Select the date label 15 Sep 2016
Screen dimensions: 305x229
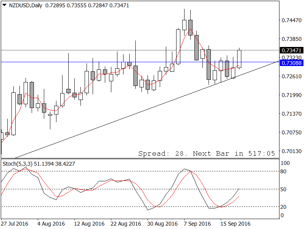[x=235, y=224]
